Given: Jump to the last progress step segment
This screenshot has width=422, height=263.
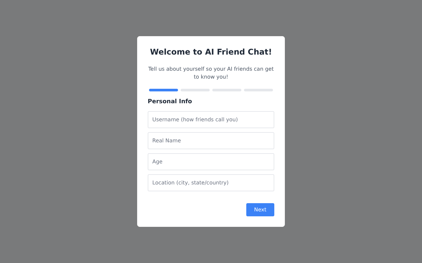Looking at the screenshot, I should pos(258,90).
